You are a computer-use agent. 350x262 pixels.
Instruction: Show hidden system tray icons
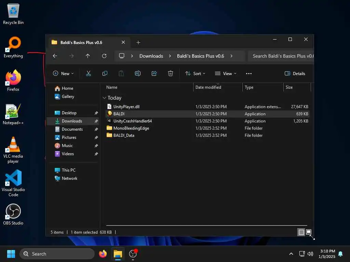[291, 254]
